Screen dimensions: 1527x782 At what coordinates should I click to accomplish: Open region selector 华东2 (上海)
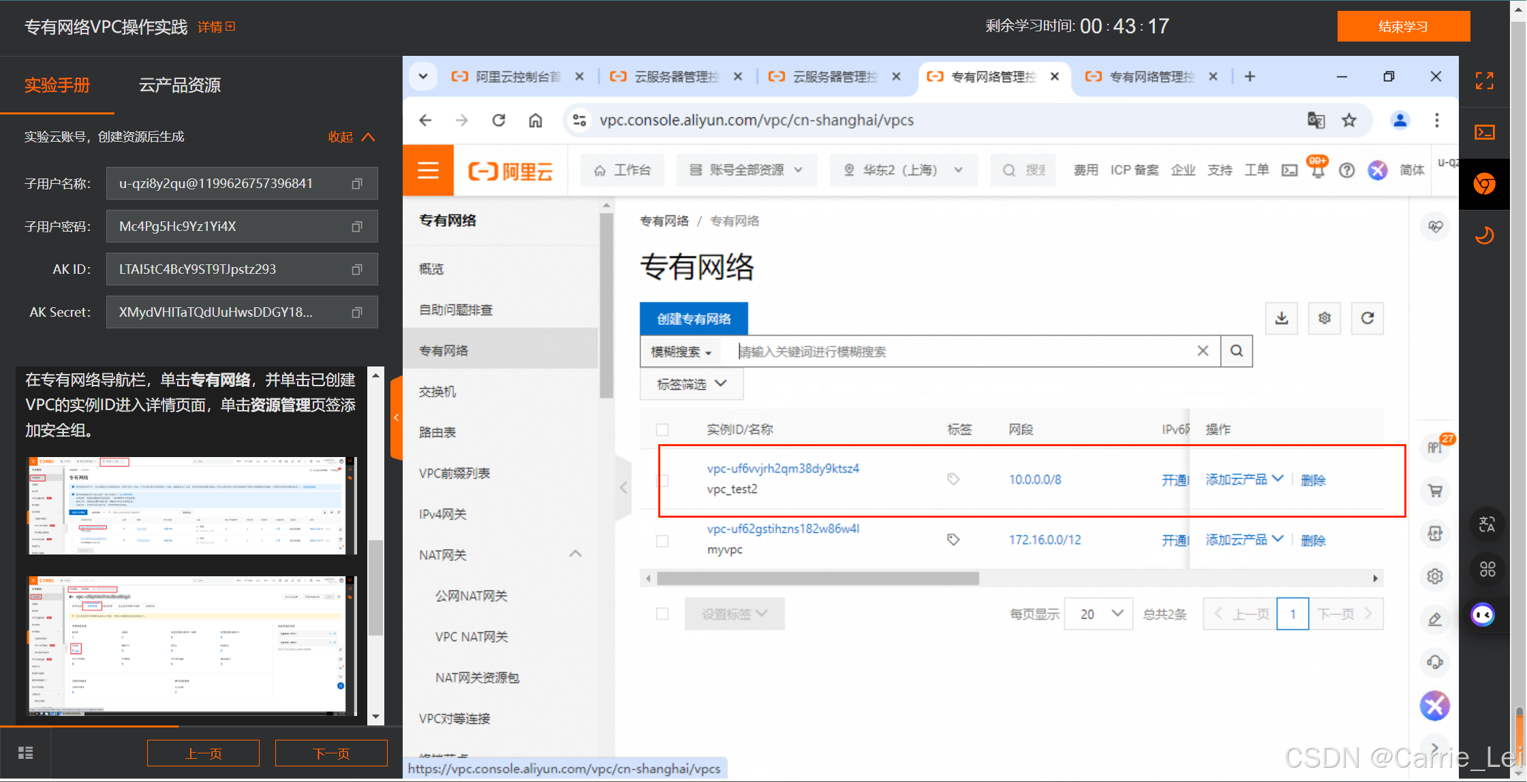[904, 170]
